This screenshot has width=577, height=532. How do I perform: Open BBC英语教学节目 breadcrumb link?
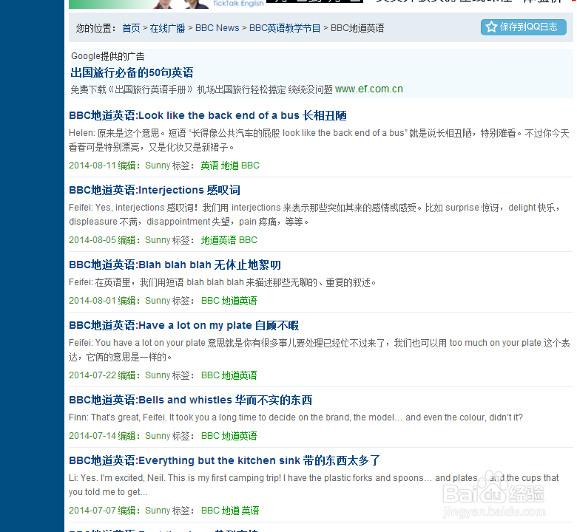[x=285, y=28]
